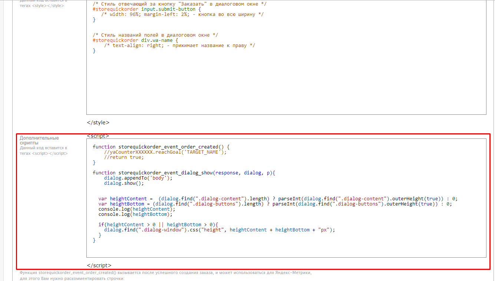
Task: Click the dialog.find('.dialog-window').css line
Action: [x=220, y=230]
